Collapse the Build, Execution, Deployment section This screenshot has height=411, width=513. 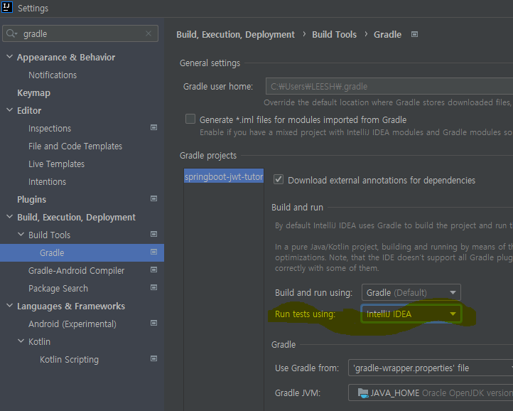click(9, 216)
